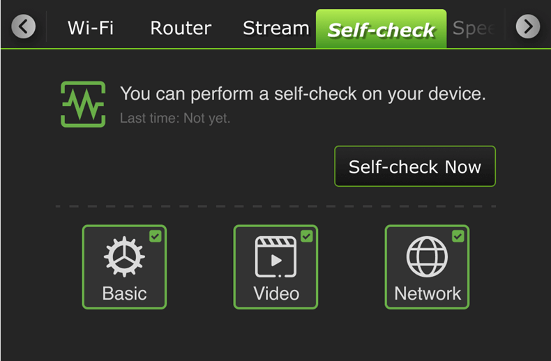Uncheck the Basic checkbox
Viewport: 551px width, 361px height.
tap(156, 236)
